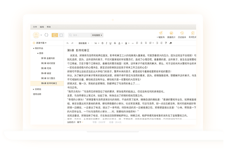This screenshot has width=226, height=151.
Task: Switch to the highlighted two-pane layout view
Action: (55, 35)
